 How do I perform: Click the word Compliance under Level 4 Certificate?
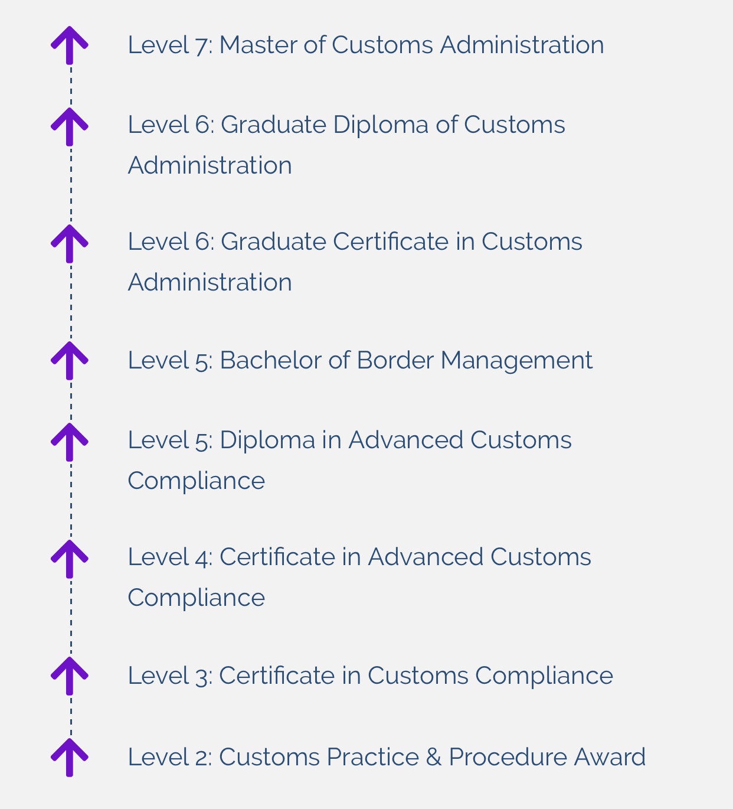tap(197, 598)
